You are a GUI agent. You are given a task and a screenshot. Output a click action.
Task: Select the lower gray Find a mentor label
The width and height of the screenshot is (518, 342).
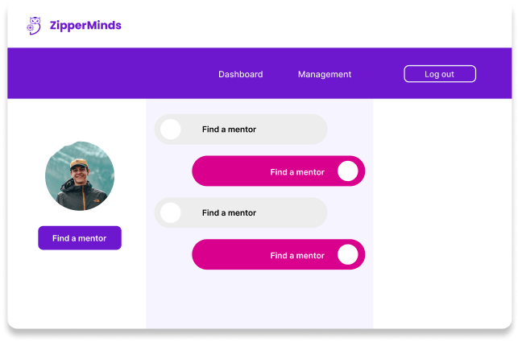coord(229,213)
